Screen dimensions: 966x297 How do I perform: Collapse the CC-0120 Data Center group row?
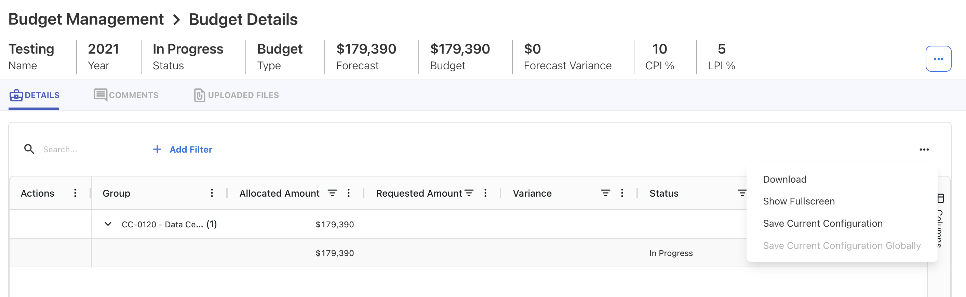coord(108,224)
